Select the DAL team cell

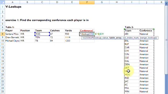click(x=132, y=61)
